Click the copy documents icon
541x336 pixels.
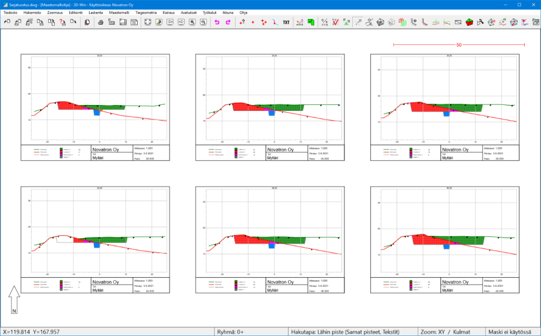[x=87, y=22]
